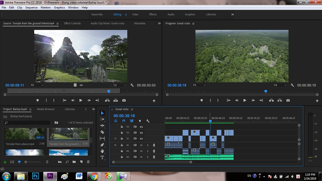Add marker in Program monitor
This screenshot has height=181, width=322.
[202, 100]
